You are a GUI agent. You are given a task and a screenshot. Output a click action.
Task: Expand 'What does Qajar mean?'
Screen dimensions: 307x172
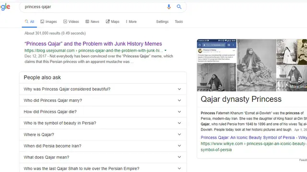(x=103, y=157)
